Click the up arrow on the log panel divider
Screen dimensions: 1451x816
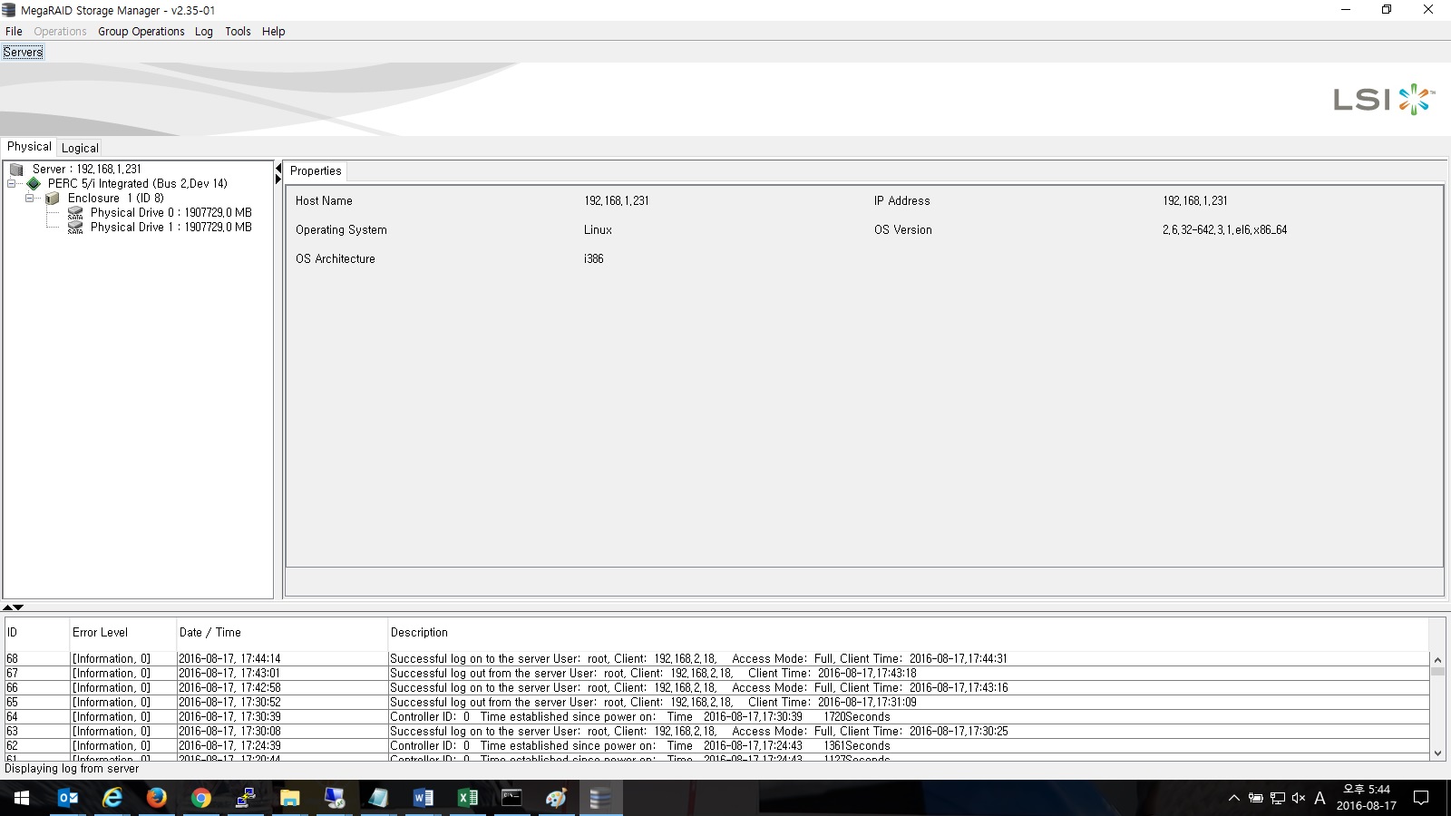[x=8, y=607]
